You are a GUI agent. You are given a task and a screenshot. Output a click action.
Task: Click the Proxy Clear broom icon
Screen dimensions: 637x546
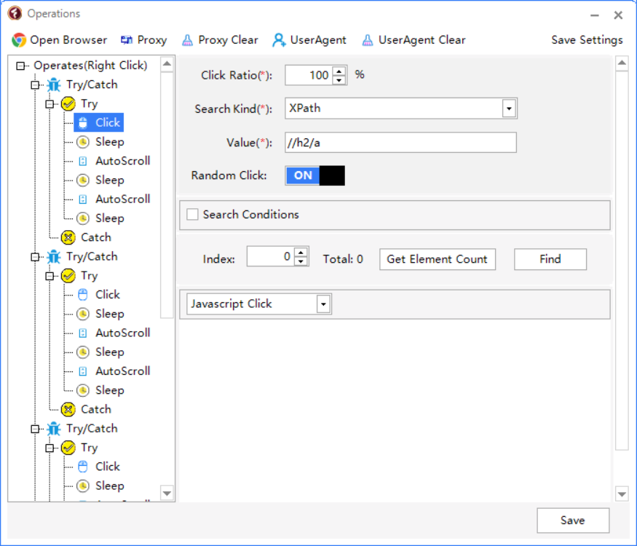pos(188,40)
